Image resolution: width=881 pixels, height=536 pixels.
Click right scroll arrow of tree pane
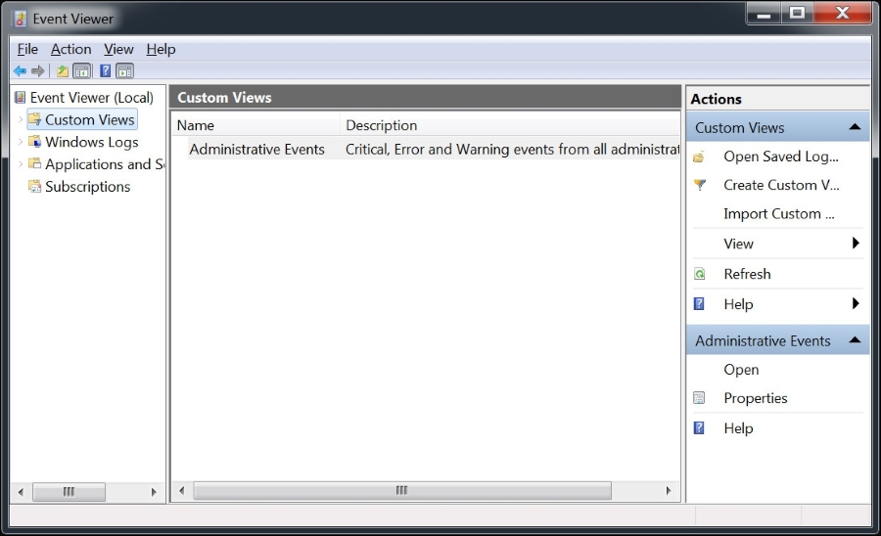pyautogui.click(x=154, y=492)
